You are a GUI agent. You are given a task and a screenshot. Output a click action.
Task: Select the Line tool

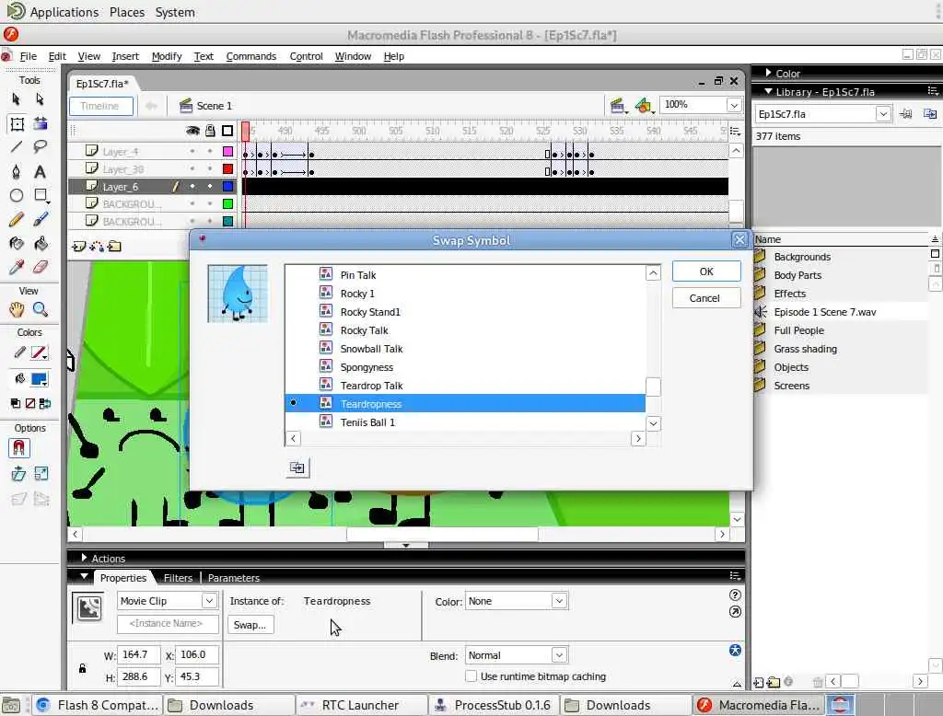tap(17, 146)
